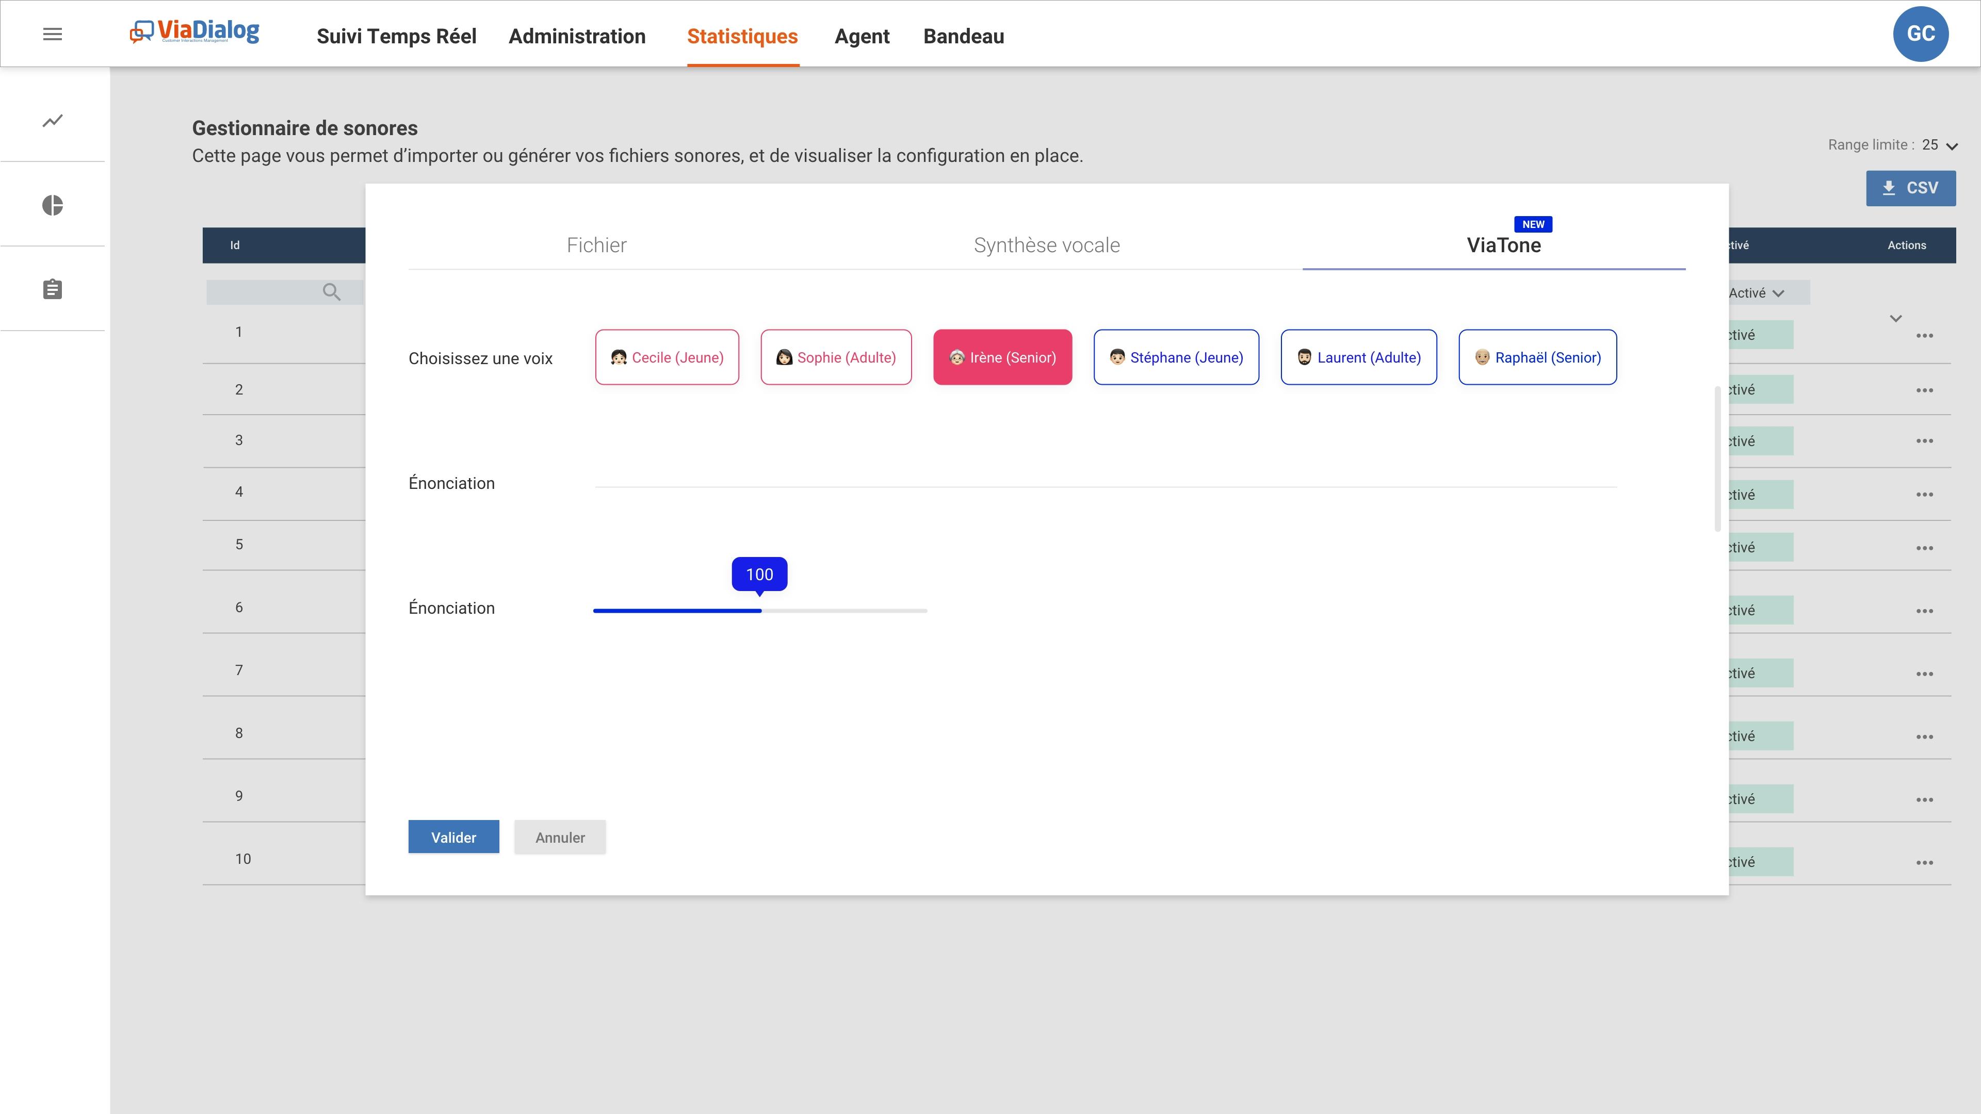The image size is (1981, 1114).
Task: Open the Administration menu item
Action: coord(577,36)
